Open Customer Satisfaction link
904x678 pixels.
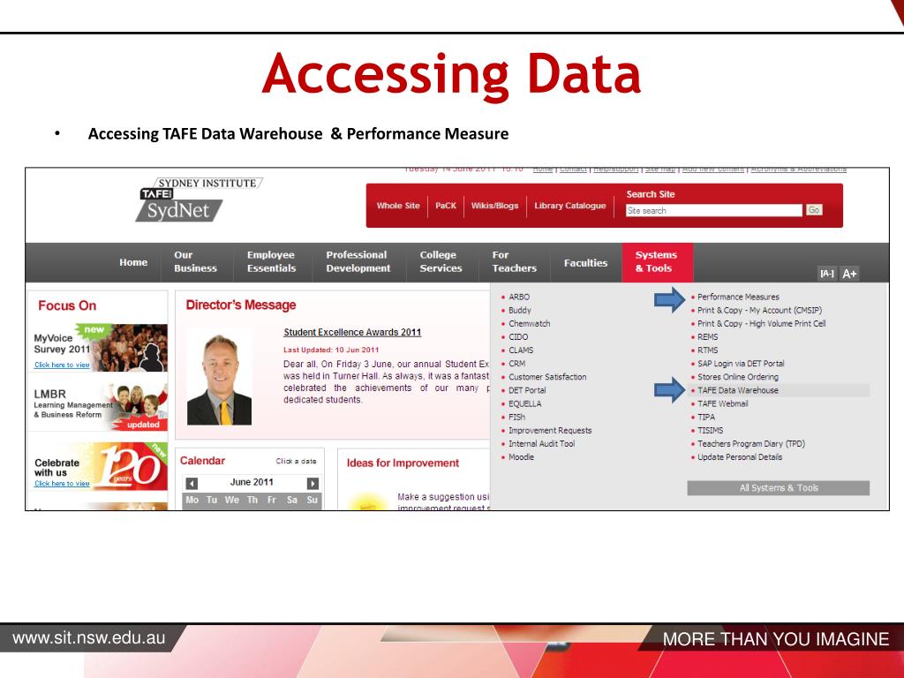pyautogui.click(x=547, y=377)
